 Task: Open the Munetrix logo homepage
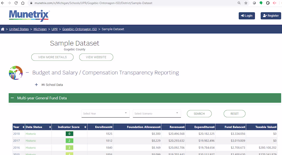(x=29, y=16)
